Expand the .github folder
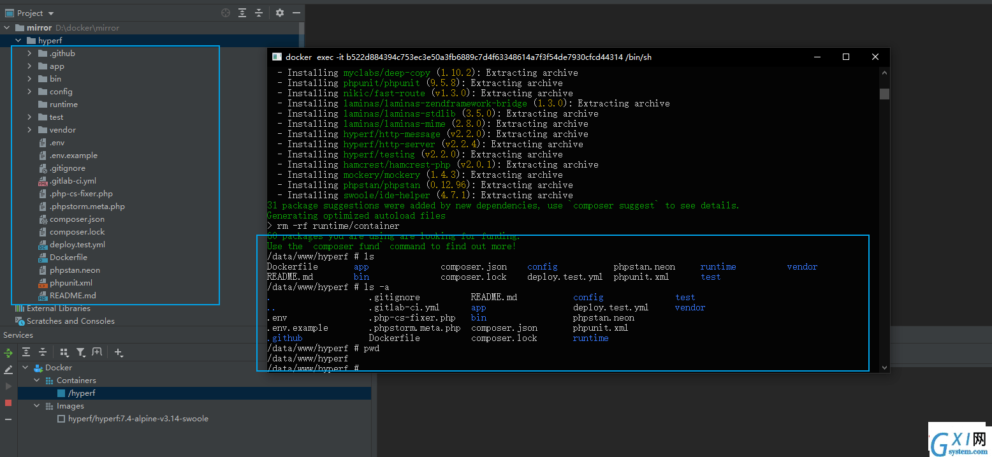Image resolution: width=992 pixels, height=457 pixels. click(29, 54)
